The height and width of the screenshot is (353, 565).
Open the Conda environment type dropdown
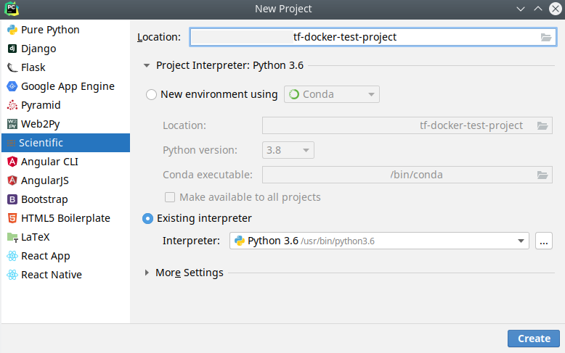[331, 94]
